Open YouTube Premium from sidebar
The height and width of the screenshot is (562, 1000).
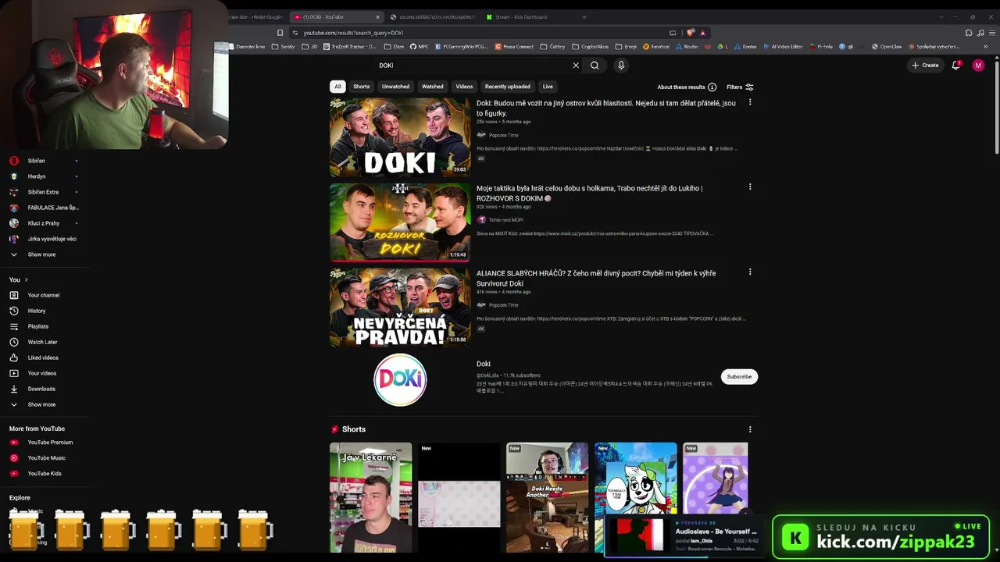coord(50,443)
